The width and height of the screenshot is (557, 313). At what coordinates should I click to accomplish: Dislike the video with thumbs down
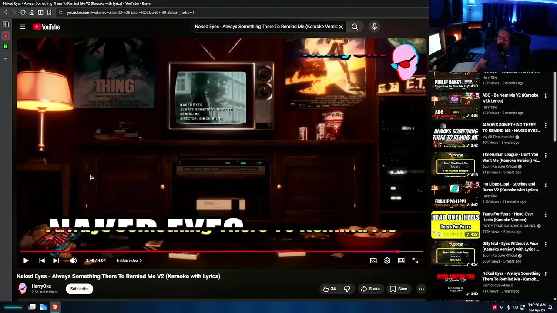pyautogui.click(x=347, y=289)
